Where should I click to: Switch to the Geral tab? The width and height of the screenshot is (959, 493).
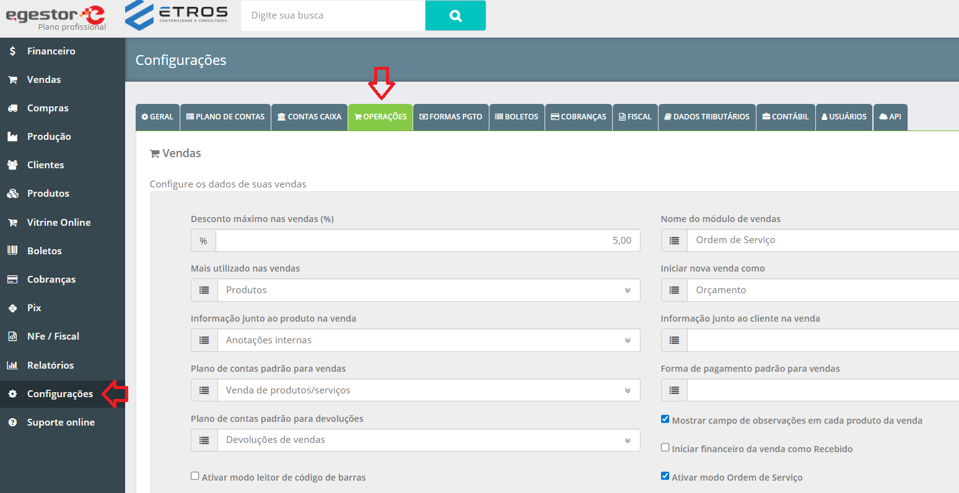[157, 117]
